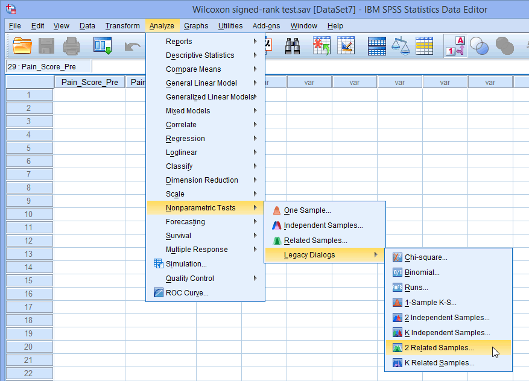Click the Undo arrow icon
The image size is (529, 381).
pyautogui.click(x=132, y=46)
